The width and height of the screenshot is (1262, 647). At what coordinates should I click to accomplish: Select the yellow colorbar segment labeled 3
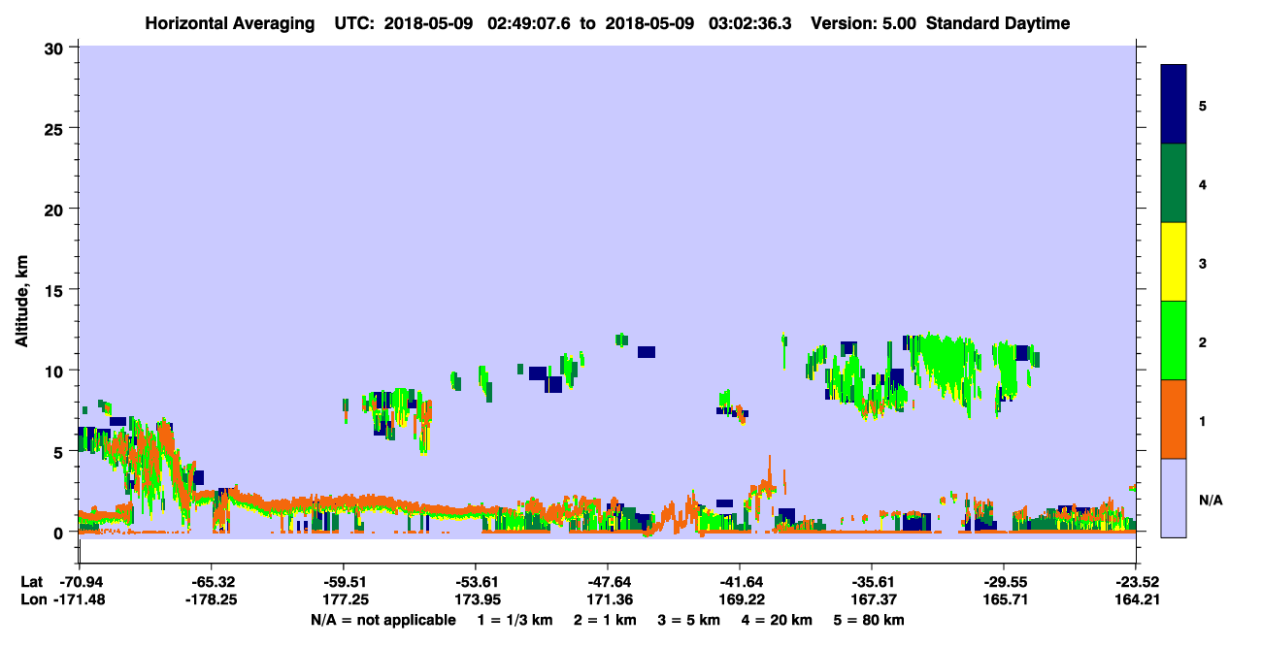pos(1174,262)
